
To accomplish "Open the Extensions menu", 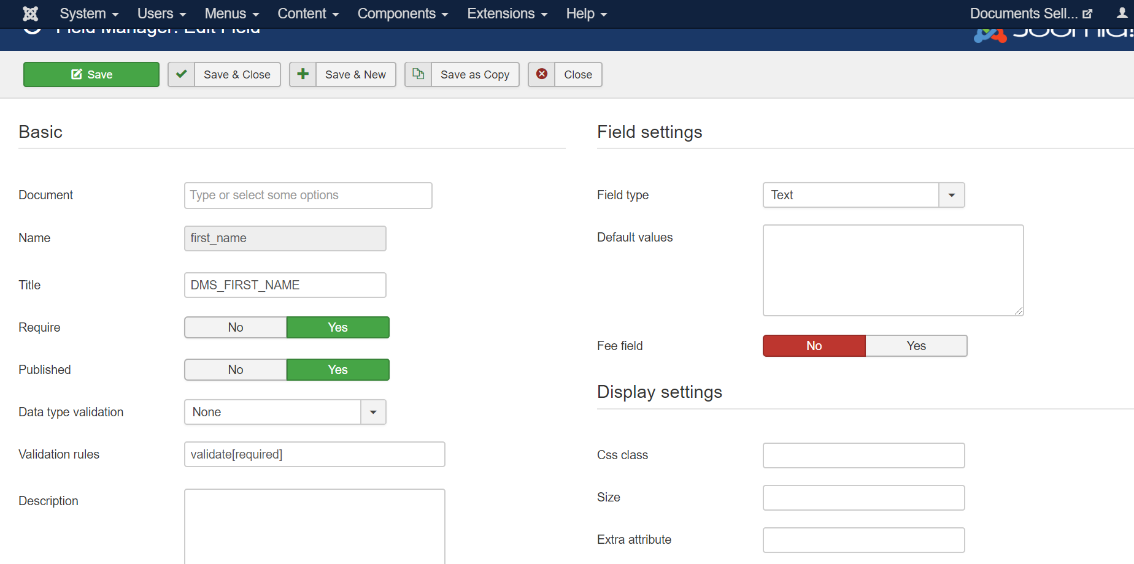I will pos(507,13).
